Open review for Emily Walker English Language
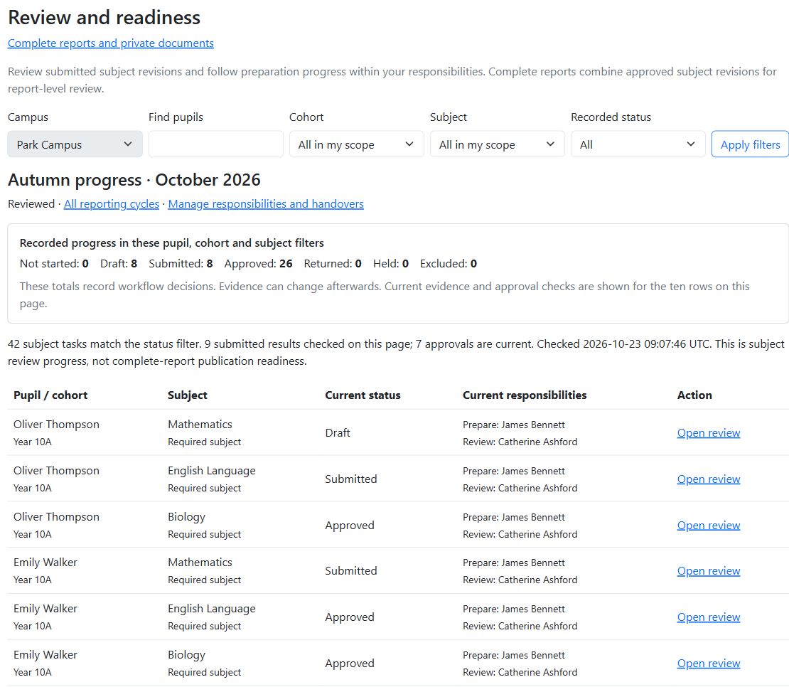789x687 pixels. tap(709, 617)
